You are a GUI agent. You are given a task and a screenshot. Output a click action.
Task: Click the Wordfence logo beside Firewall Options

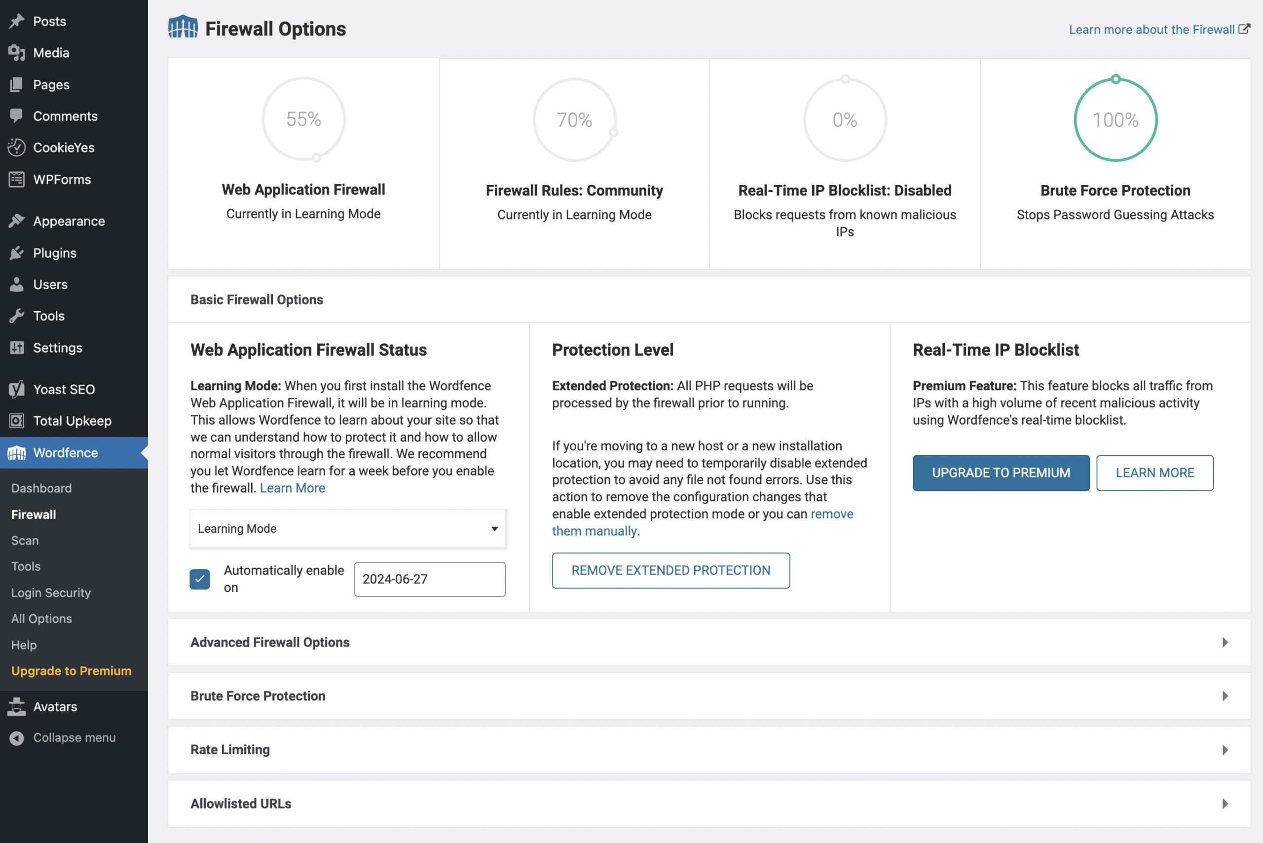point(183,27)
